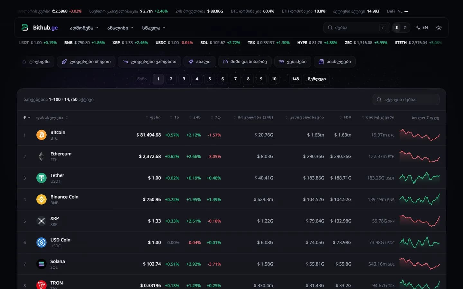This screenshot has width=463, height=289.
Task: Open the leaders growth filter with rocket icon
Action: click(x=86, y=62)
